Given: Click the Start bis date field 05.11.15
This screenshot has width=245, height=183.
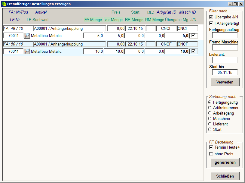Looking at the screenshot, I should pyautogui.click(x=225, y=72).
